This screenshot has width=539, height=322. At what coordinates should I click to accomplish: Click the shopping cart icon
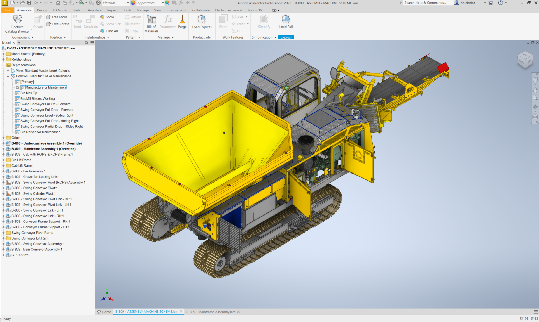coord(491,3)
